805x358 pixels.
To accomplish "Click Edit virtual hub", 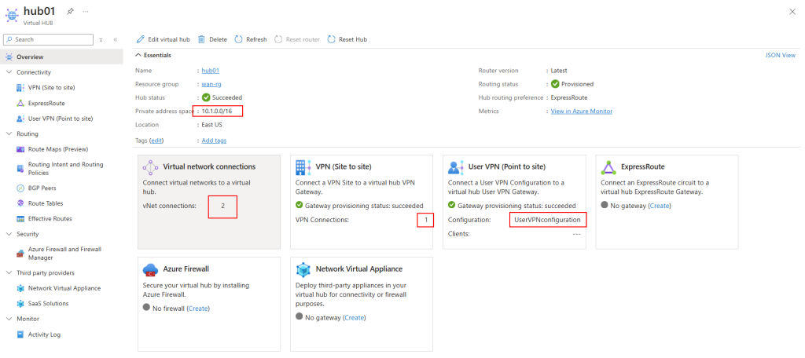I will pyautogui.click(x=164, y=39).
